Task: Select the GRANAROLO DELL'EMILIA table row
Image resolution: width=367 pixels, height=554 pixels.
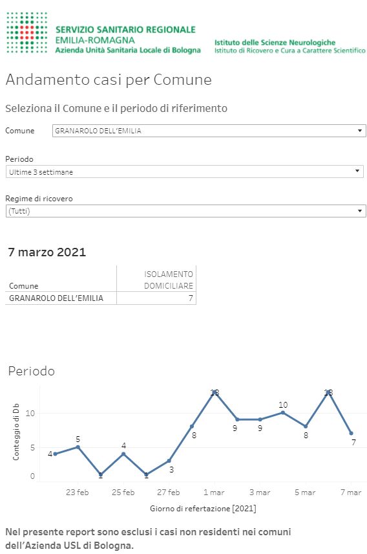Action: pyautogui.click(x=101, y=298)
